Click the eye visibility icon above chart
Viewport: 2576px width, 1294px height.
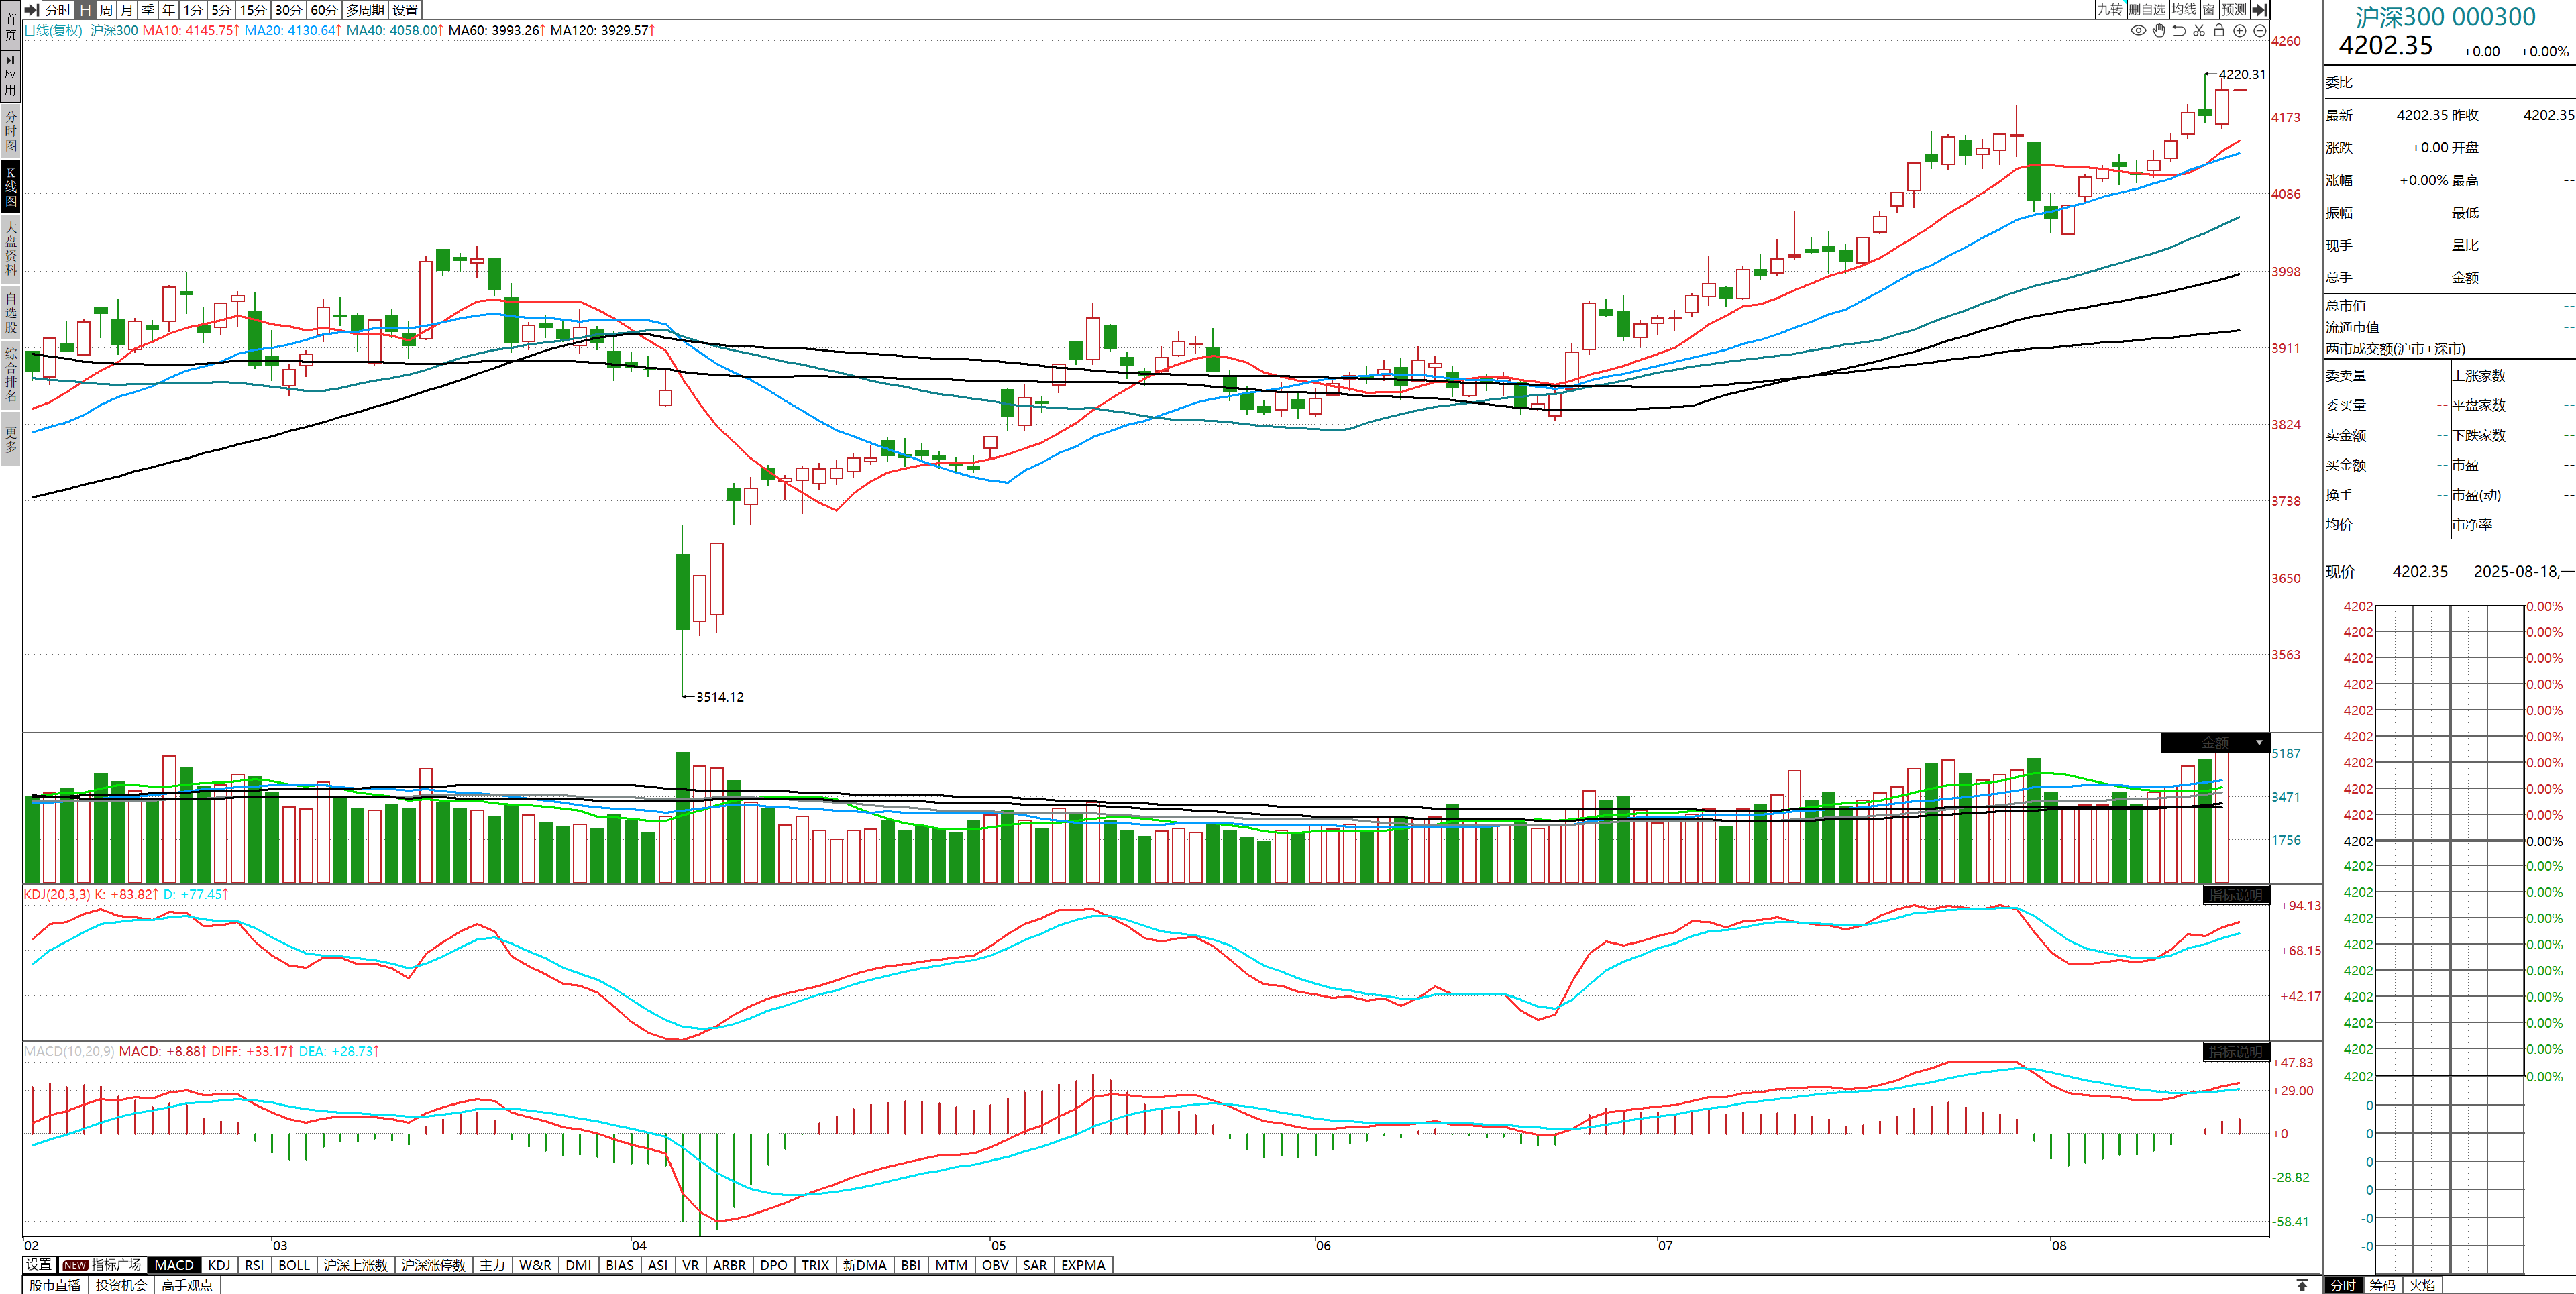pos(2138,30)
